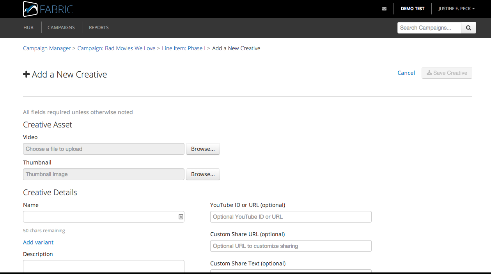Click the Custom Share Text (optional) label
491x274 pixels.
pos(248,263)
